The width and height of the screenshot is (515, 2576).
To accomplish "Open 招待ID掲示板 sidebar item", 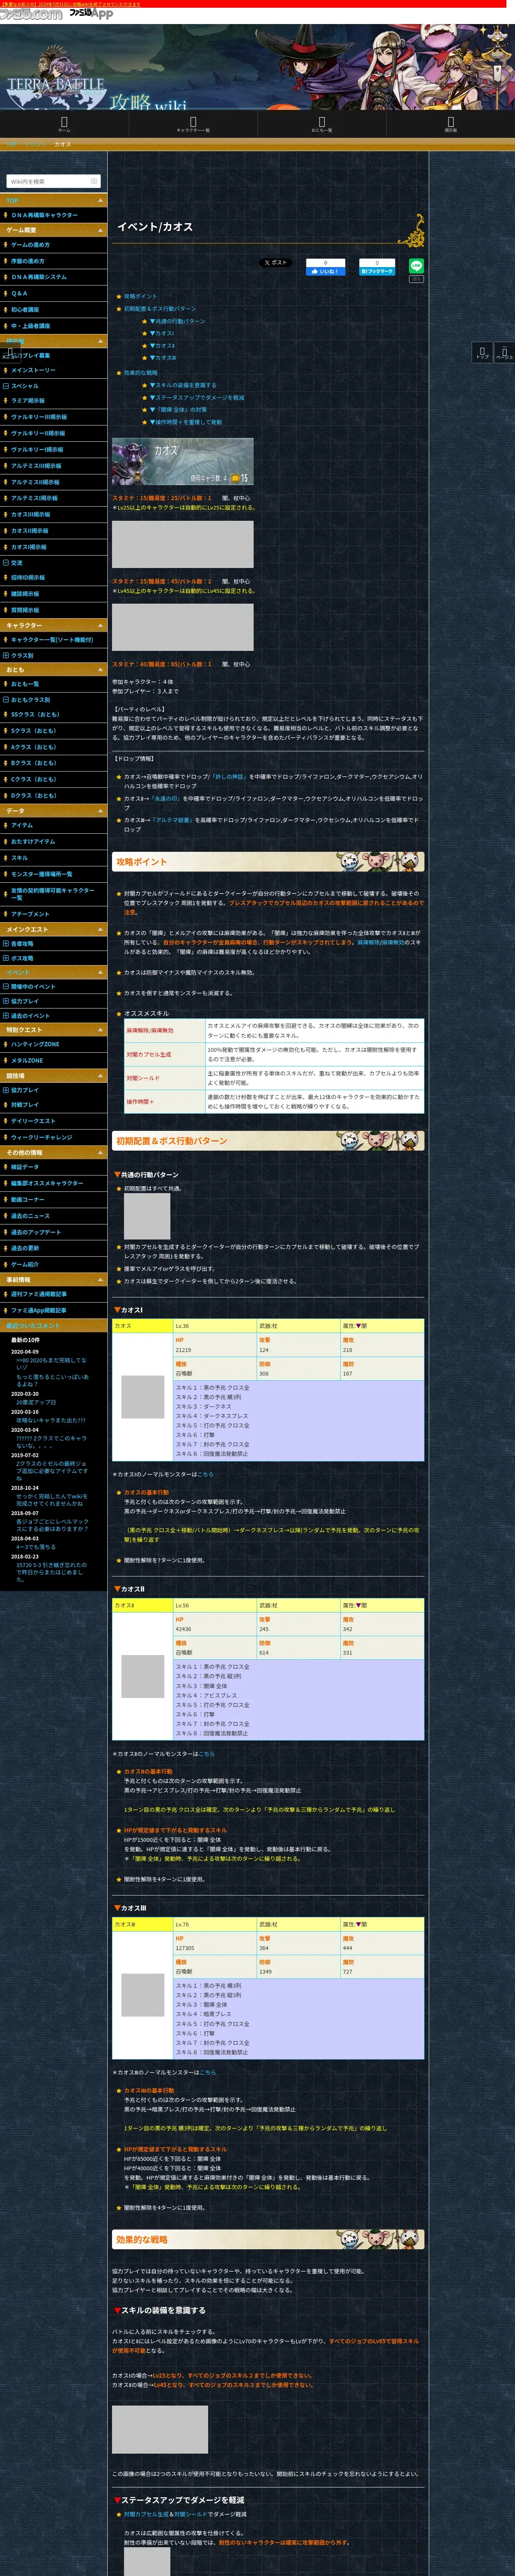I will [x=28, y=578].
